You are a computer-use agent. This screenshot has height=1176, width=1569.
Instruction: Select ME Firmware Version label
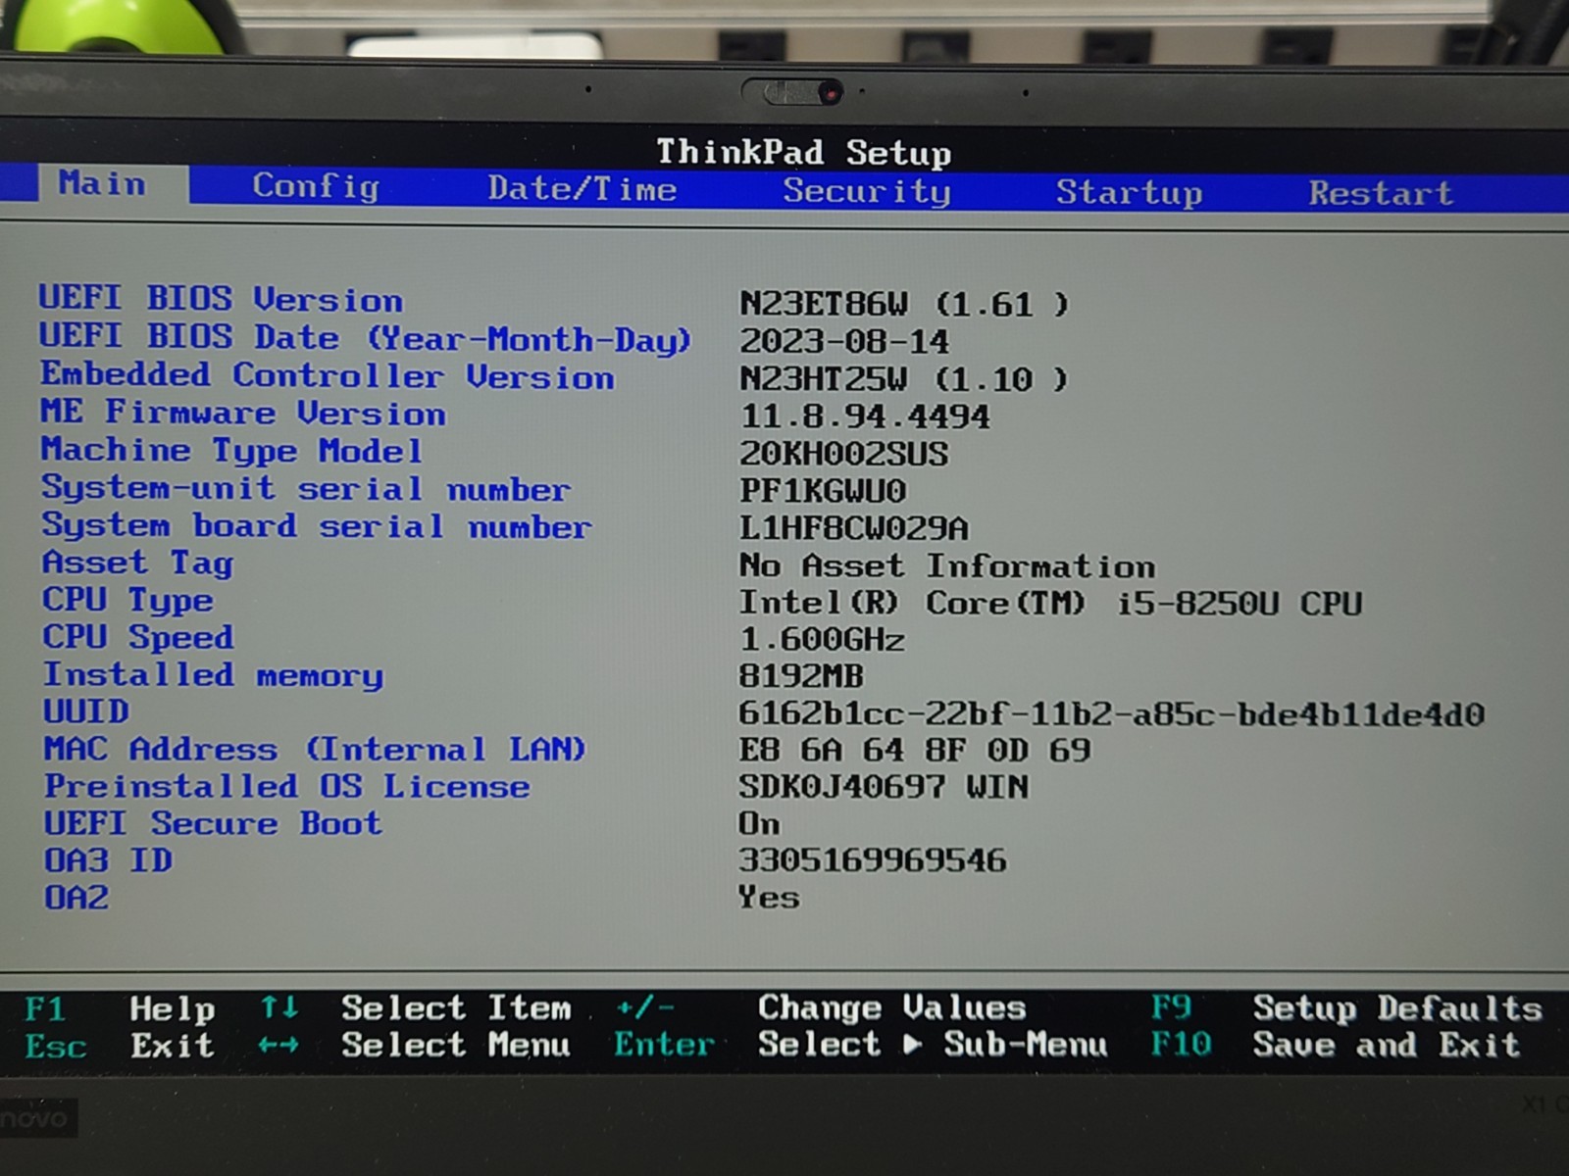pyautogui.click(x=243, y=413)
